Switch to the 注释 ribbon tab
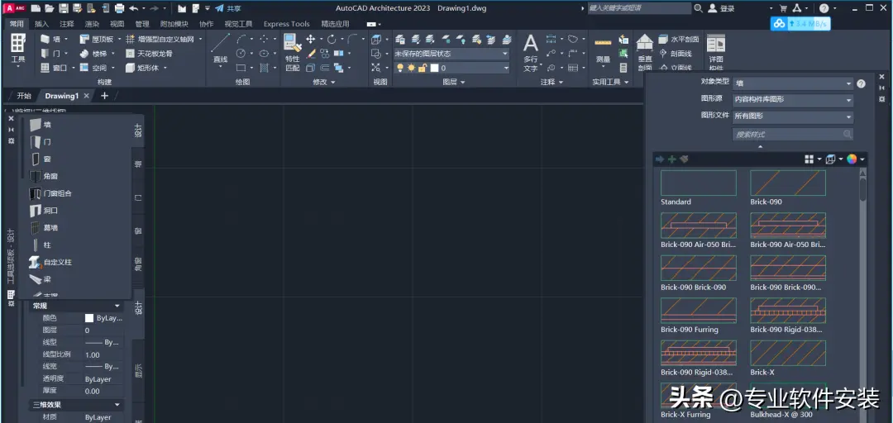Viewport: 893px width, 423px height. [x=67, y=24]
